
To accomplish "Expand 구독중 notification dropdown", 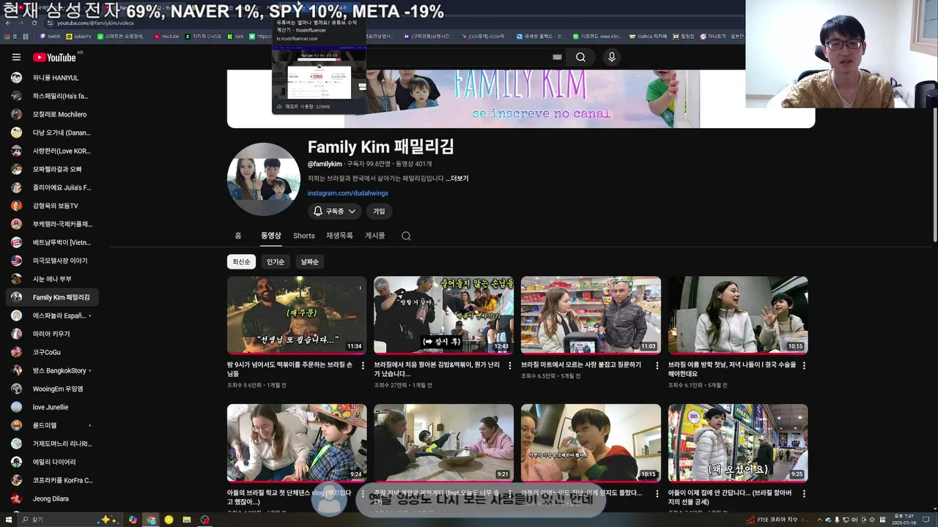I will 335,211.
